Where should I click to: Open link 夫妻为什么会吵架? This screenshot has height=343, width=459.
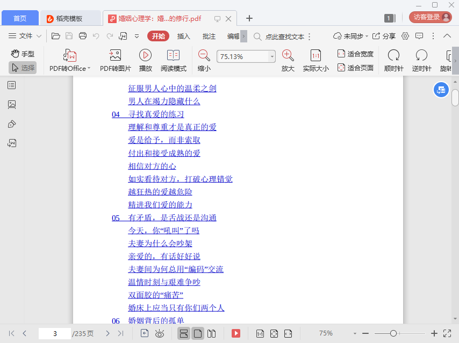(160, 244)
